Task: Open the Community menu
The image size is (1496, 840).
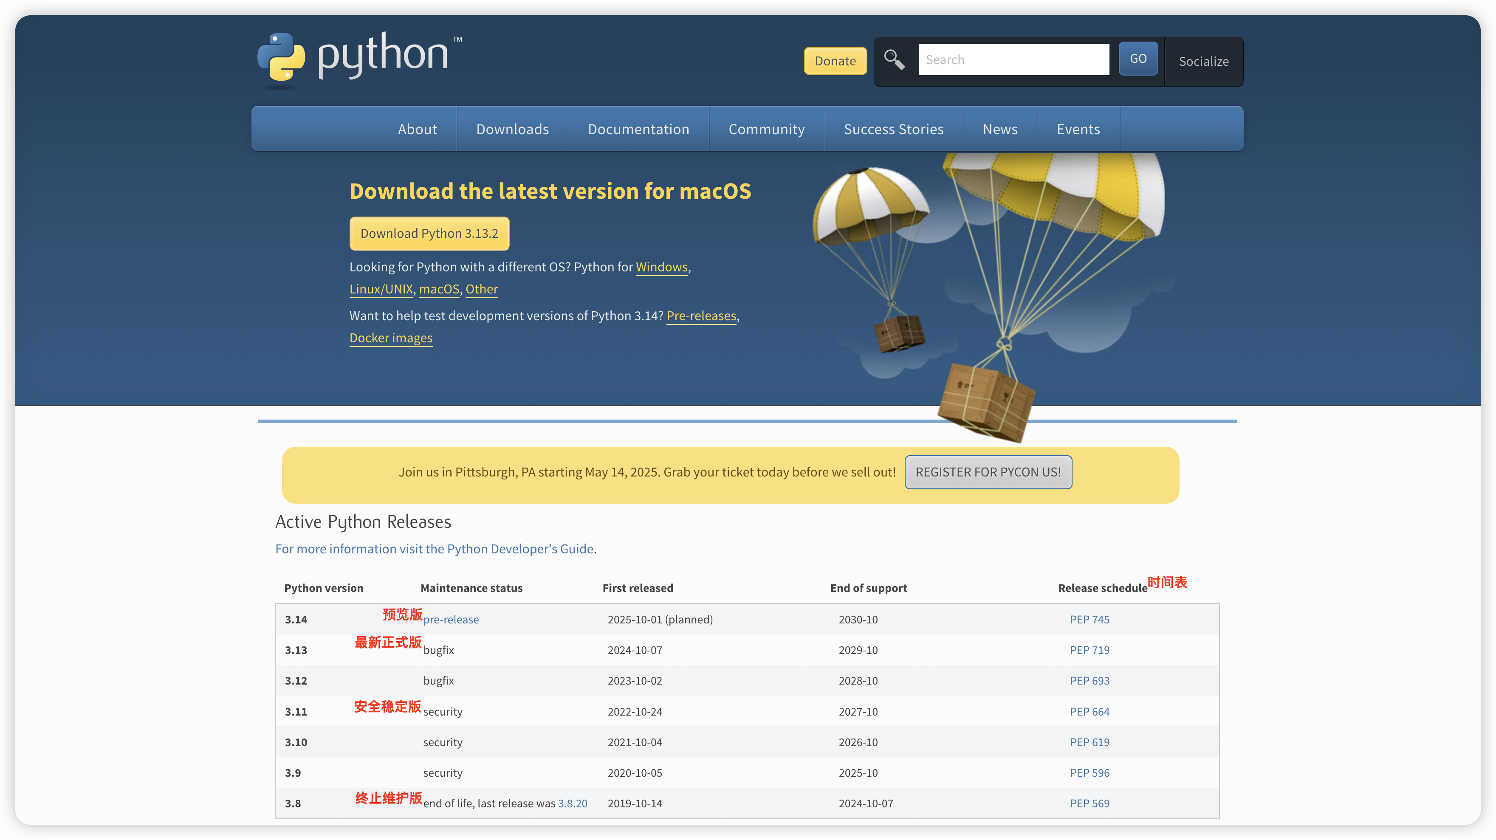Action: coord(767,129)
